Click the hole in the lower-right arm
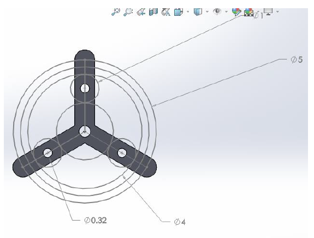The height and width of the screenshot is (238, 314). coord(122,153)
